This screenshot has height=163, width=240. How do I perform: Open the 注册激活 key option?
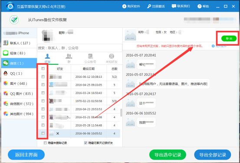tap(156, 6)
